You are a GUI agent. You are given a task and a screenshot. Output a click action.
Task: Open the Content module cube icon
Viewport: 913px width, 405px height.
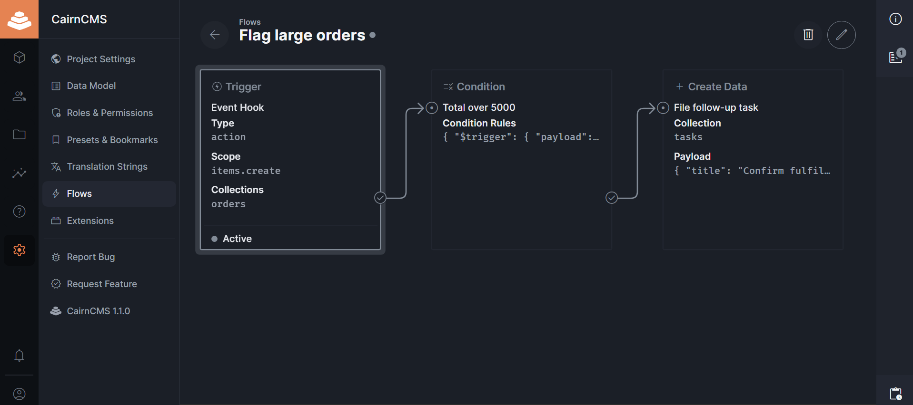click(x=19, y=58)
